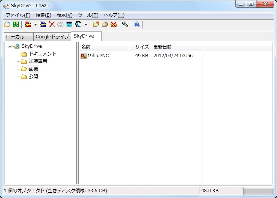This screenshot has width=277, height=198.
Task: Sort by the 名前 column header
Action: coord(104,47)
